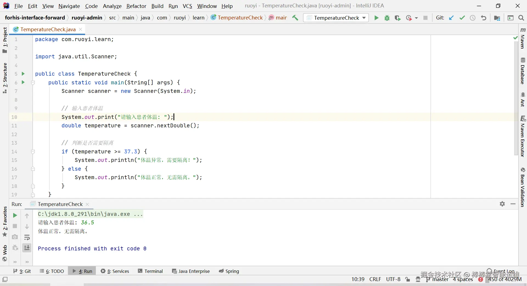Commit changes with the green Git checkmark
This screenshot has height=286, width=527.
tap(462, 18)
